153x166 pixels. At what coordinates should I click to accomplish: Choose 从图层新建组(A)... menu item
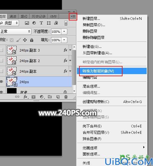point(112,53)
